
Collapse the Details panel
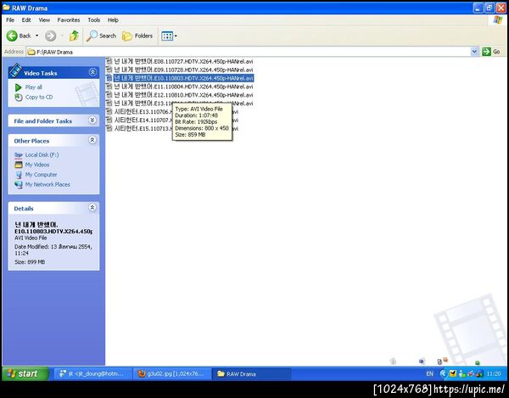click(x=92, y=207)
